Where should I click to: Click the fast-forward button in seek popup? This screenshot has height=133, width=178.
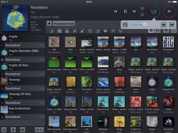[x=172, y=25]
